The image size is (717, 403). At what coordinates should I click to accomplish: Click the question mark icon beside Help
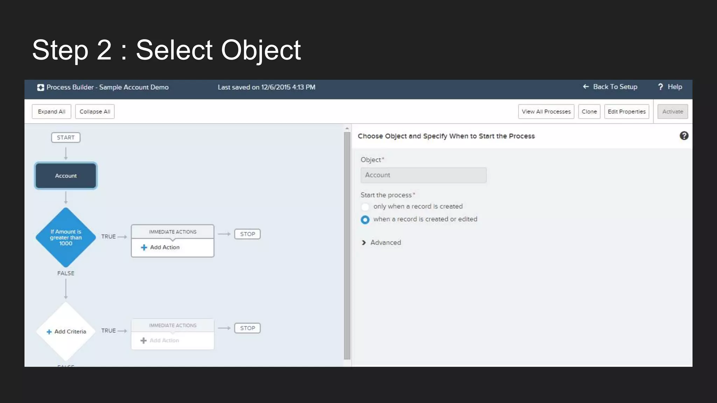tap(660, 87)
